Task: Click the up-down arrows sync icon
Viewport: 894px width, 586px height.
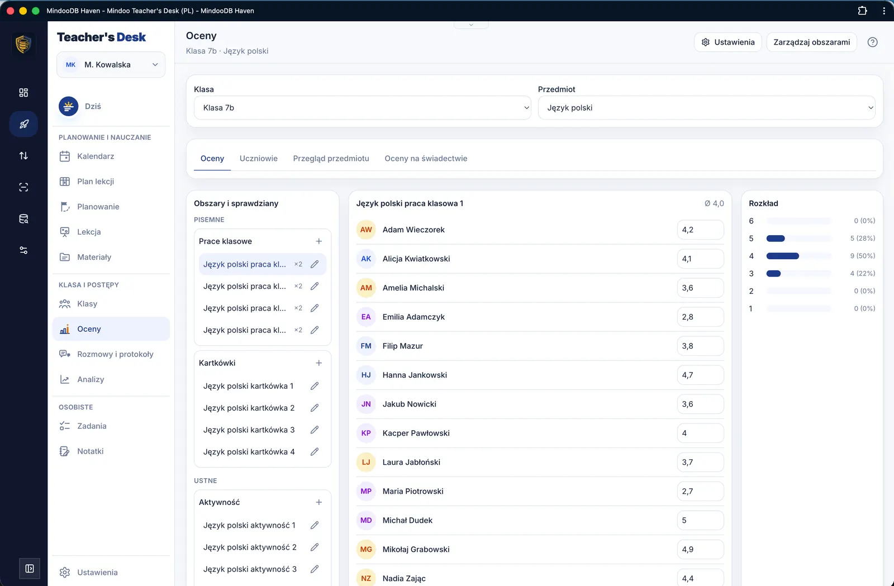Action: (23, 156)
